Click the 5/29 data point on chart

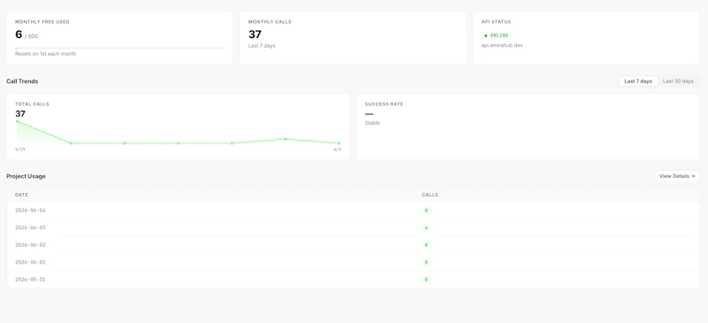(x=17, y=121)
